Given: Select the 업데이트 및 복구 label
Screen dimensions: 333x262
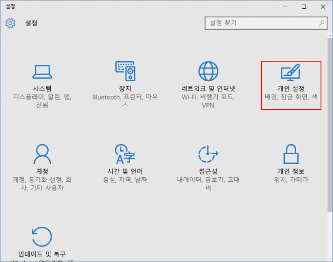Looking at the screenshot, I should 42,254.
